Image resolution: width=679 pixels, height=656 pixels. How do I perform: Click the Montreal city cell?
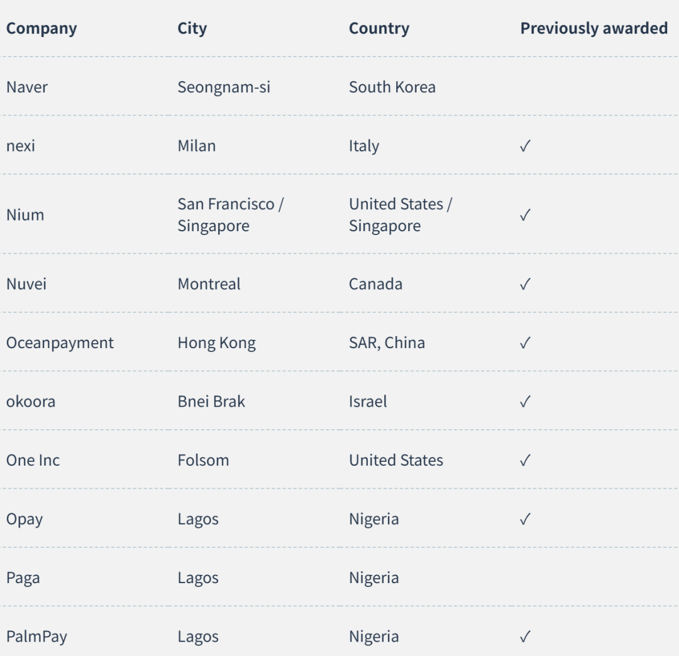coord(209,284)
